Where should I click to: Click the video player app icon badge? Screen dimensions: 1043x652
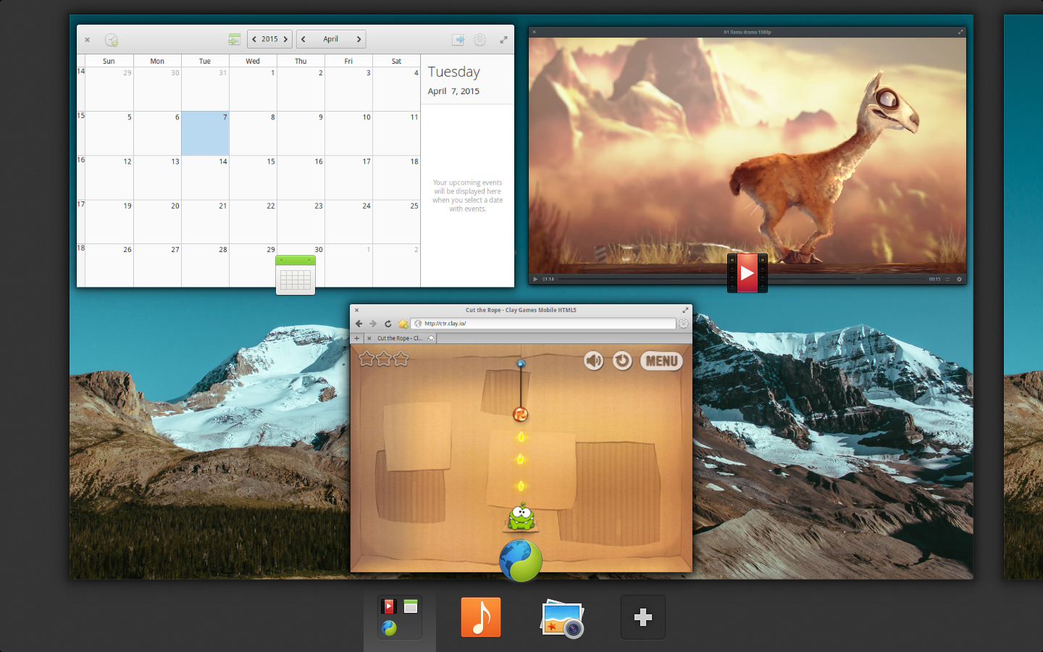point(747,273)
